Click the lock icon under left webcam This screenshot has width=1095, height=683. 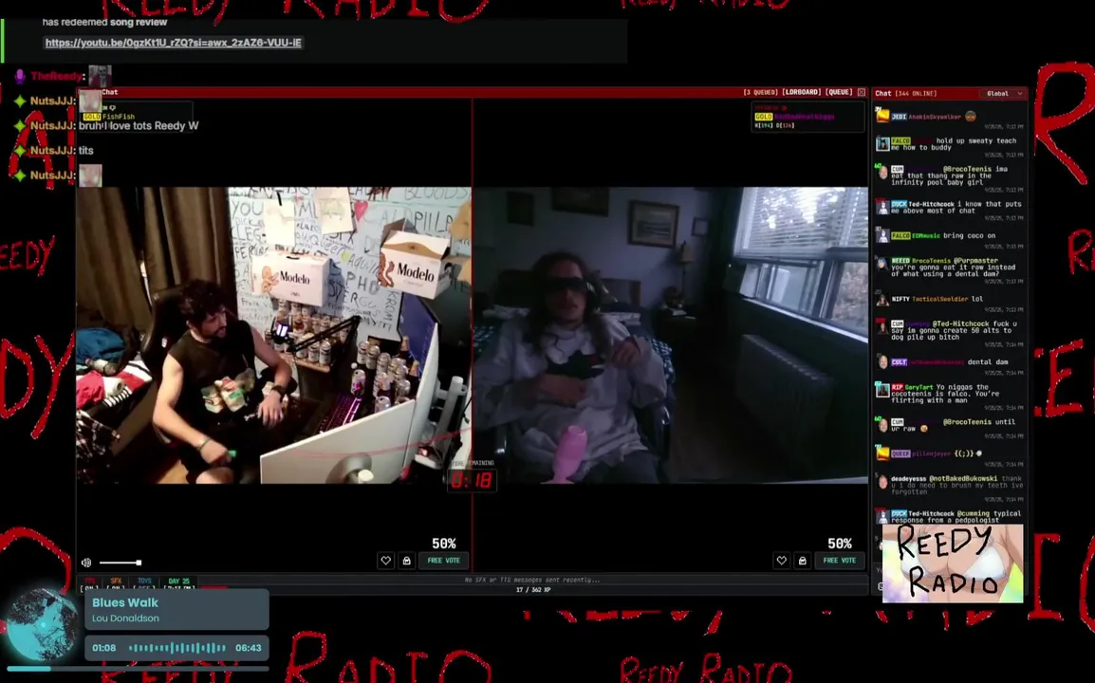(x=406, y=560)
